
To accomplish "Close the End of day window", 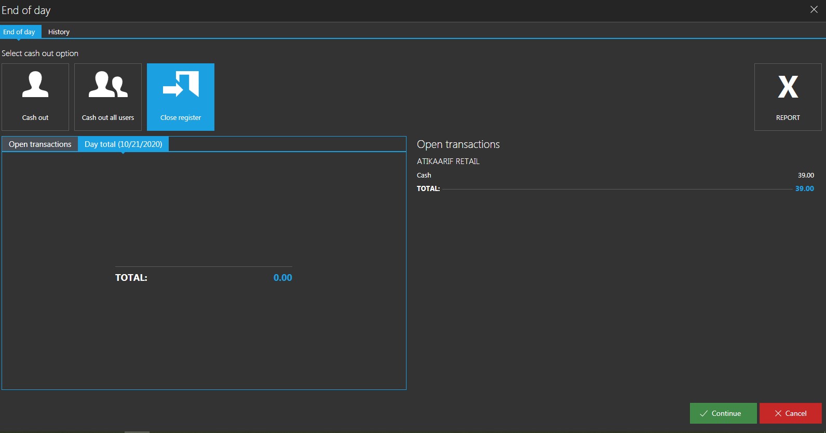I will coord(814,10).
